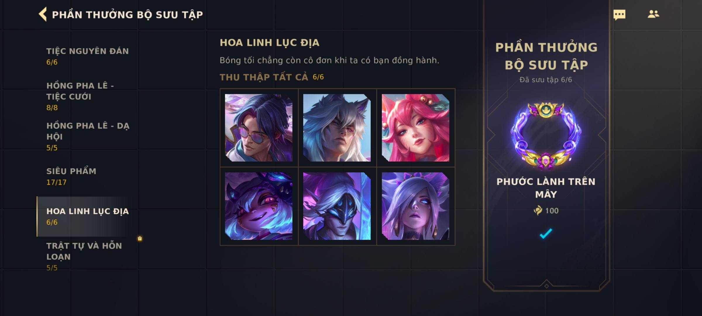This screenshot has height=316, width=702.
Task: Tap the diamond ornament at panel bottom
Action: coord(546,286)
